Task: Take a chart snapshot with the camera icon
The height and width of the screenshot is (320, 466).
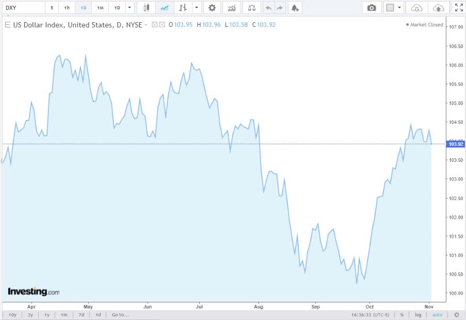Action: (372, 8)
